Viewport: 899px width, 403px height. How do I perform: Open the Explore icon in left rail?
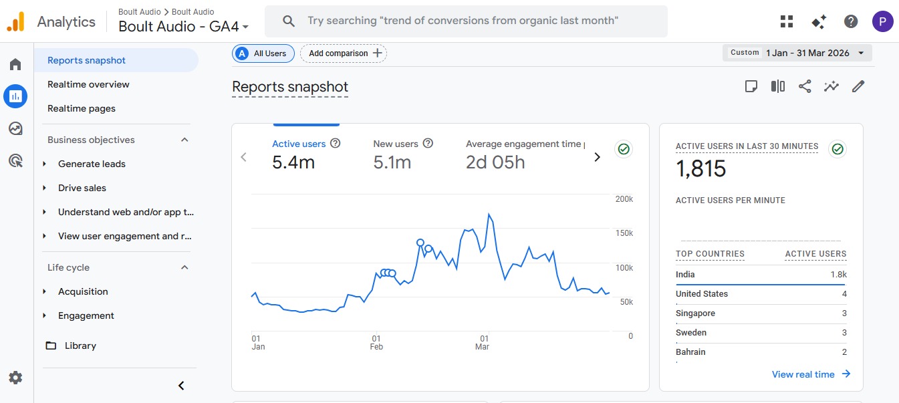(15, 128)
